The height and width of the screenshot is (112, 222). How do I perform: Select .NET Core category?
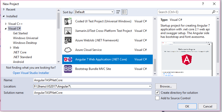coord(20,52)
